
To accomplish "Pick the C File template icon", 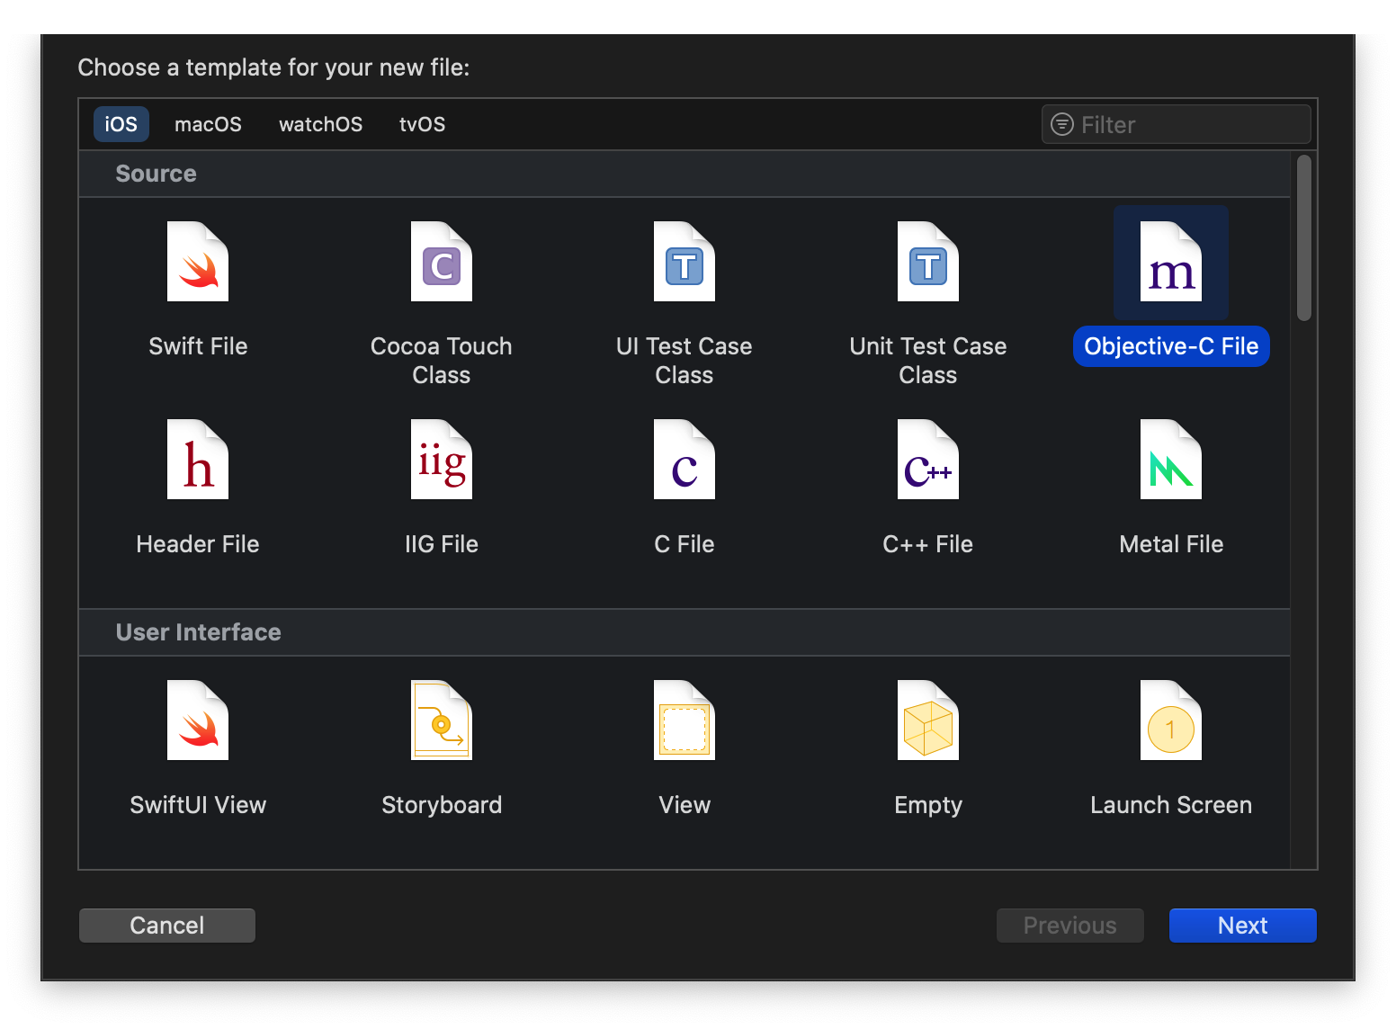I will (685, 460).
